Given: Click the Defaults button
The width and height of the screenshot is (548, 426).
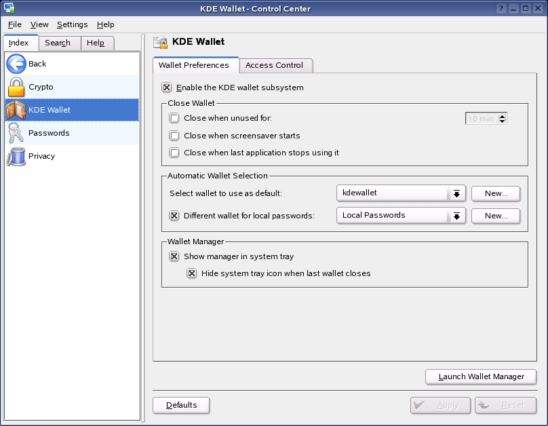Looking at the screenshot, I should 181,405.
